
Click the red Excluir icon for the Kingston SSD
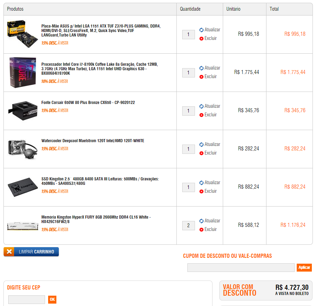tap(201, 191)
